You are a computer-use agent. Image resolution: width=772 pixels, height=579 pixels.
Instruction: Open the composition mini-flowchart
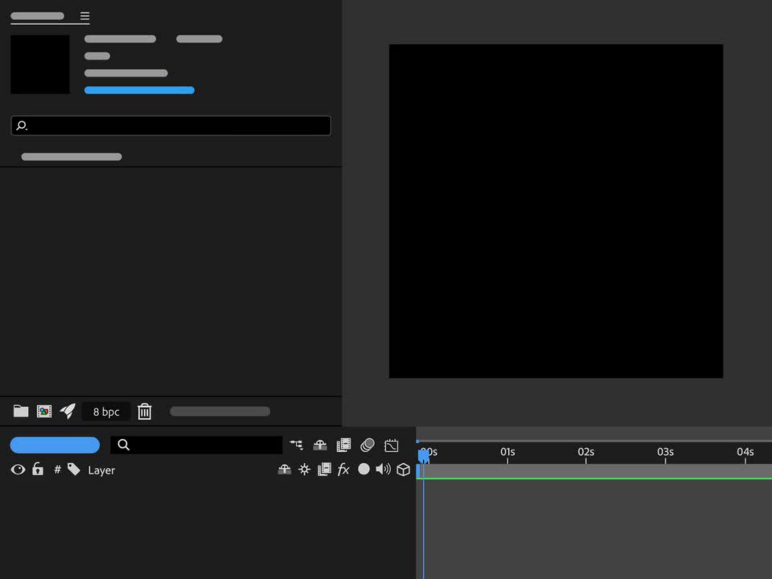pos(296,445)
